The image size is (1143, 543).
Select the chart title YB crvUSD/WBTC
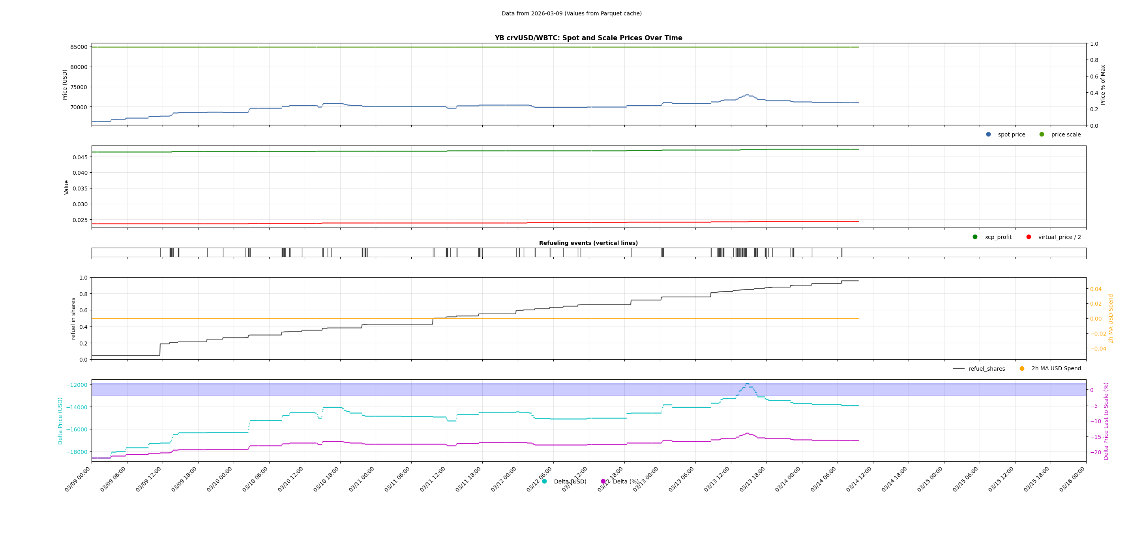coord(589,38)
